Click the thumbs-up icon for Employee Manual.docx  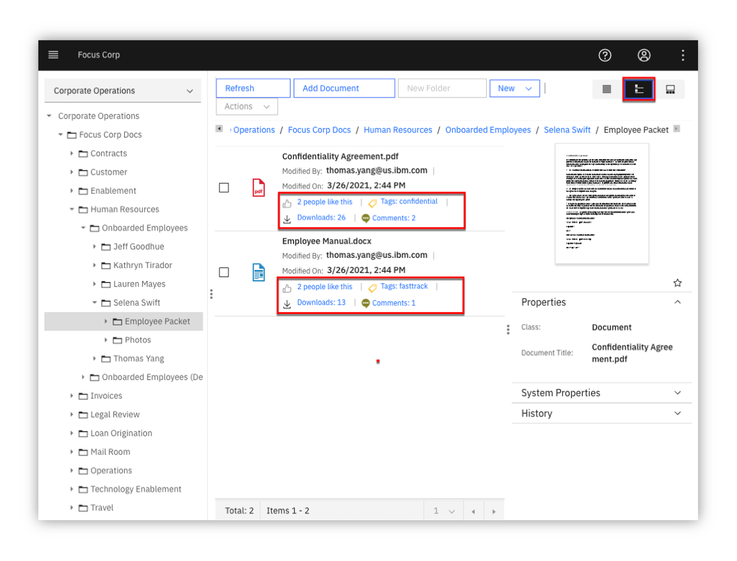(x=287, y=288)
